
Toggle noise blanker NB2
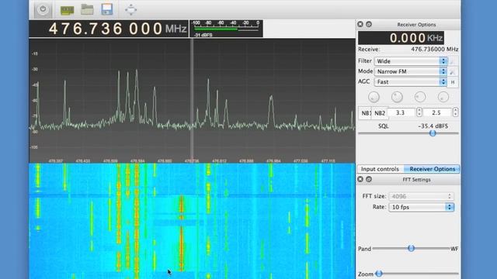click(380, 113)
